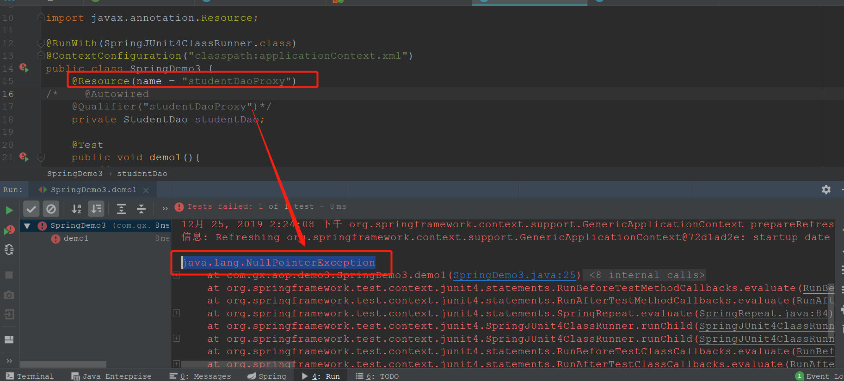Toggle sort tests alphabetically
Image resolution: width=844 pixels, height=381 pixels.
tap(76, 209)
